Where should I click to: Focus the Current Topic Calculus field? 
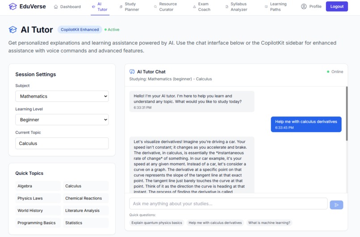62,143
